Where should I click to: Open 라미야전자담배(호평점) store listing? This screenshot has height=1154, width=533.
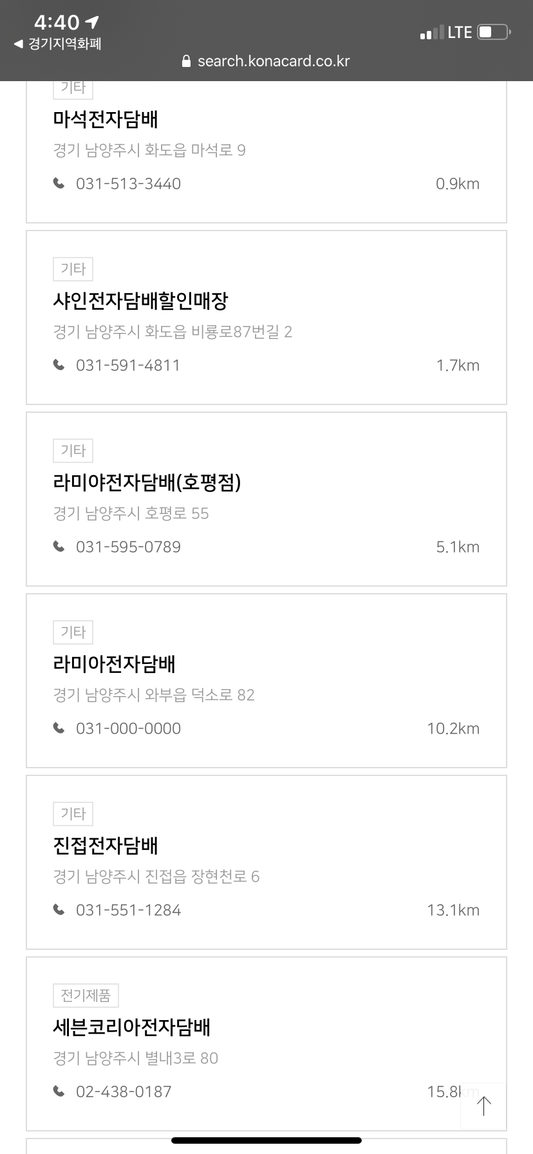(147, 482)
